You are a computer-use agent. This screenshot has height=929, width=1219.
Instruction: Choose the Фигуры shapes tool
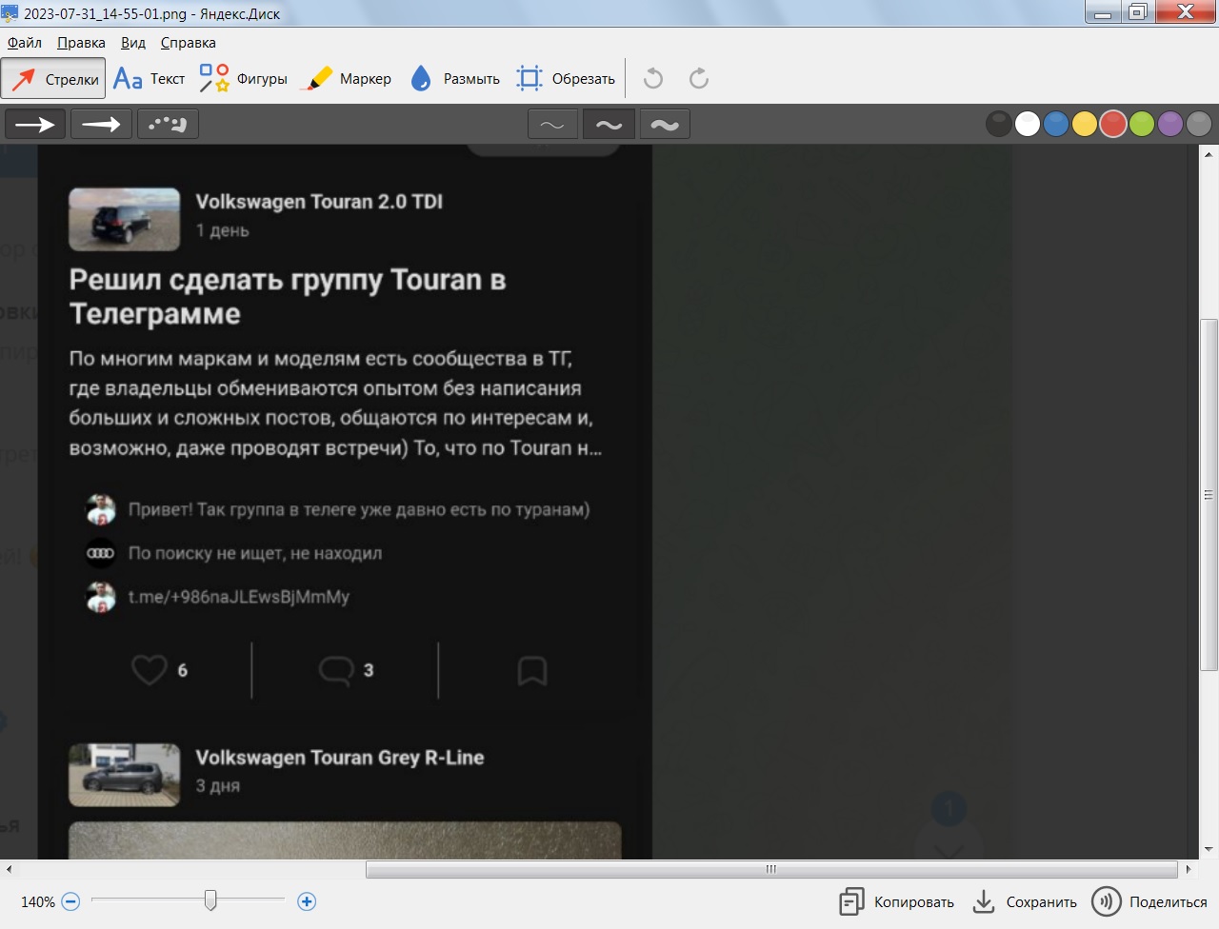tap(243, 78)
